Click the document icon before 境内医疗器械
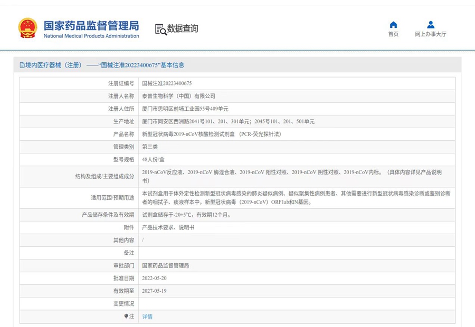 pos(22,65)
